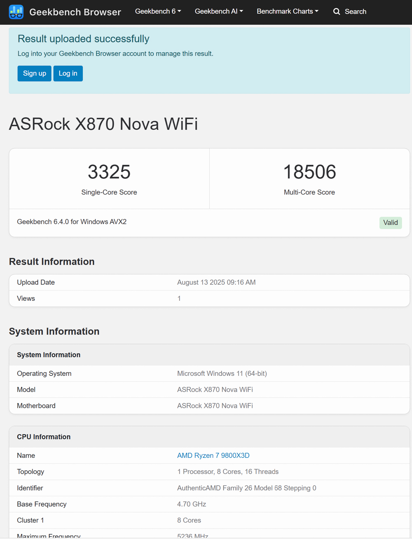The width and height of the screenshot is (412, 539).
Task: Click the Geekbench 6.4.0 for Windows AVX2 text
Action: pos(72,222)
